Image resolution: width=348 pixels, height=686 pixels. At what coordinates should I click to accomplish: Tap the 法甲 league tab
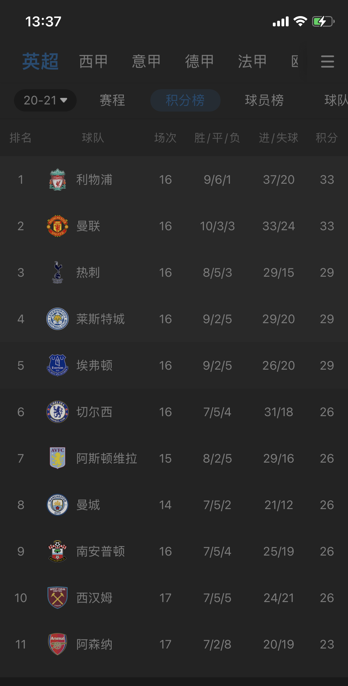(252, 61)
